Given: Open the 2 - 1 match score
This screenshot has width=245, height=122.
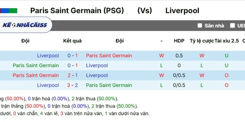Looking at the screenshot, I should [x=73, y=75].
